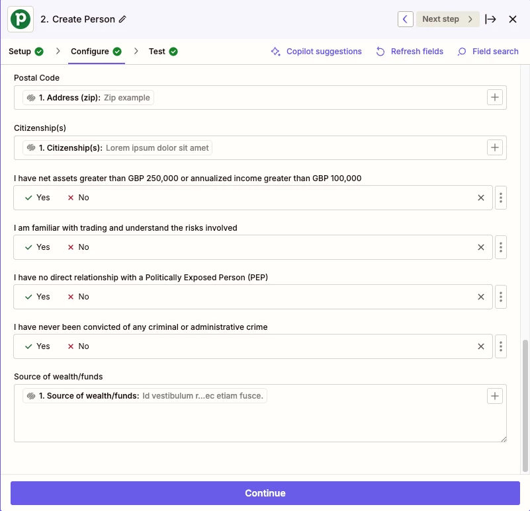The height and width of the screenshot is (511, 530).
Task: Click the vertical scrollbar thumb
Action: (525, 406)
